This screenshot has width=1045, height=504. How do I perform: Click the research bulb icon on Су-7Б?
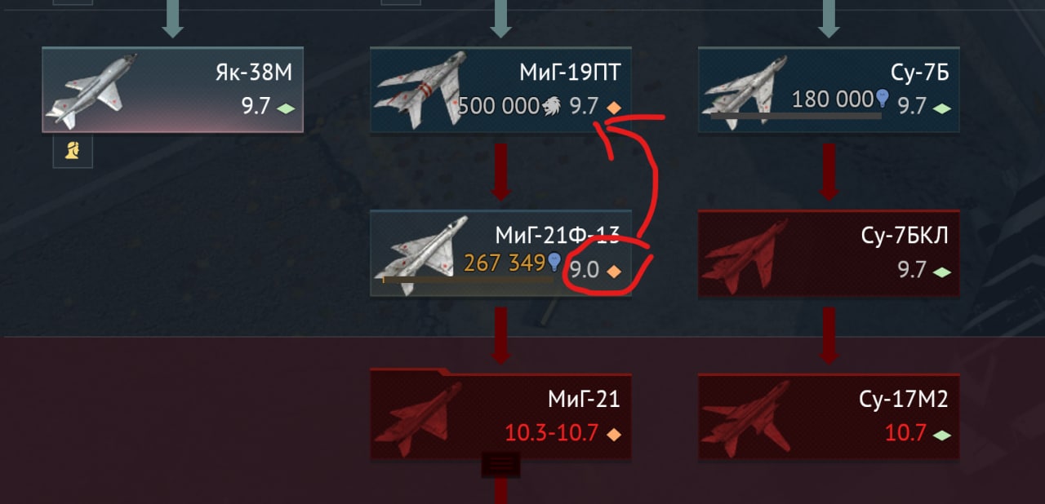[882, 99]
